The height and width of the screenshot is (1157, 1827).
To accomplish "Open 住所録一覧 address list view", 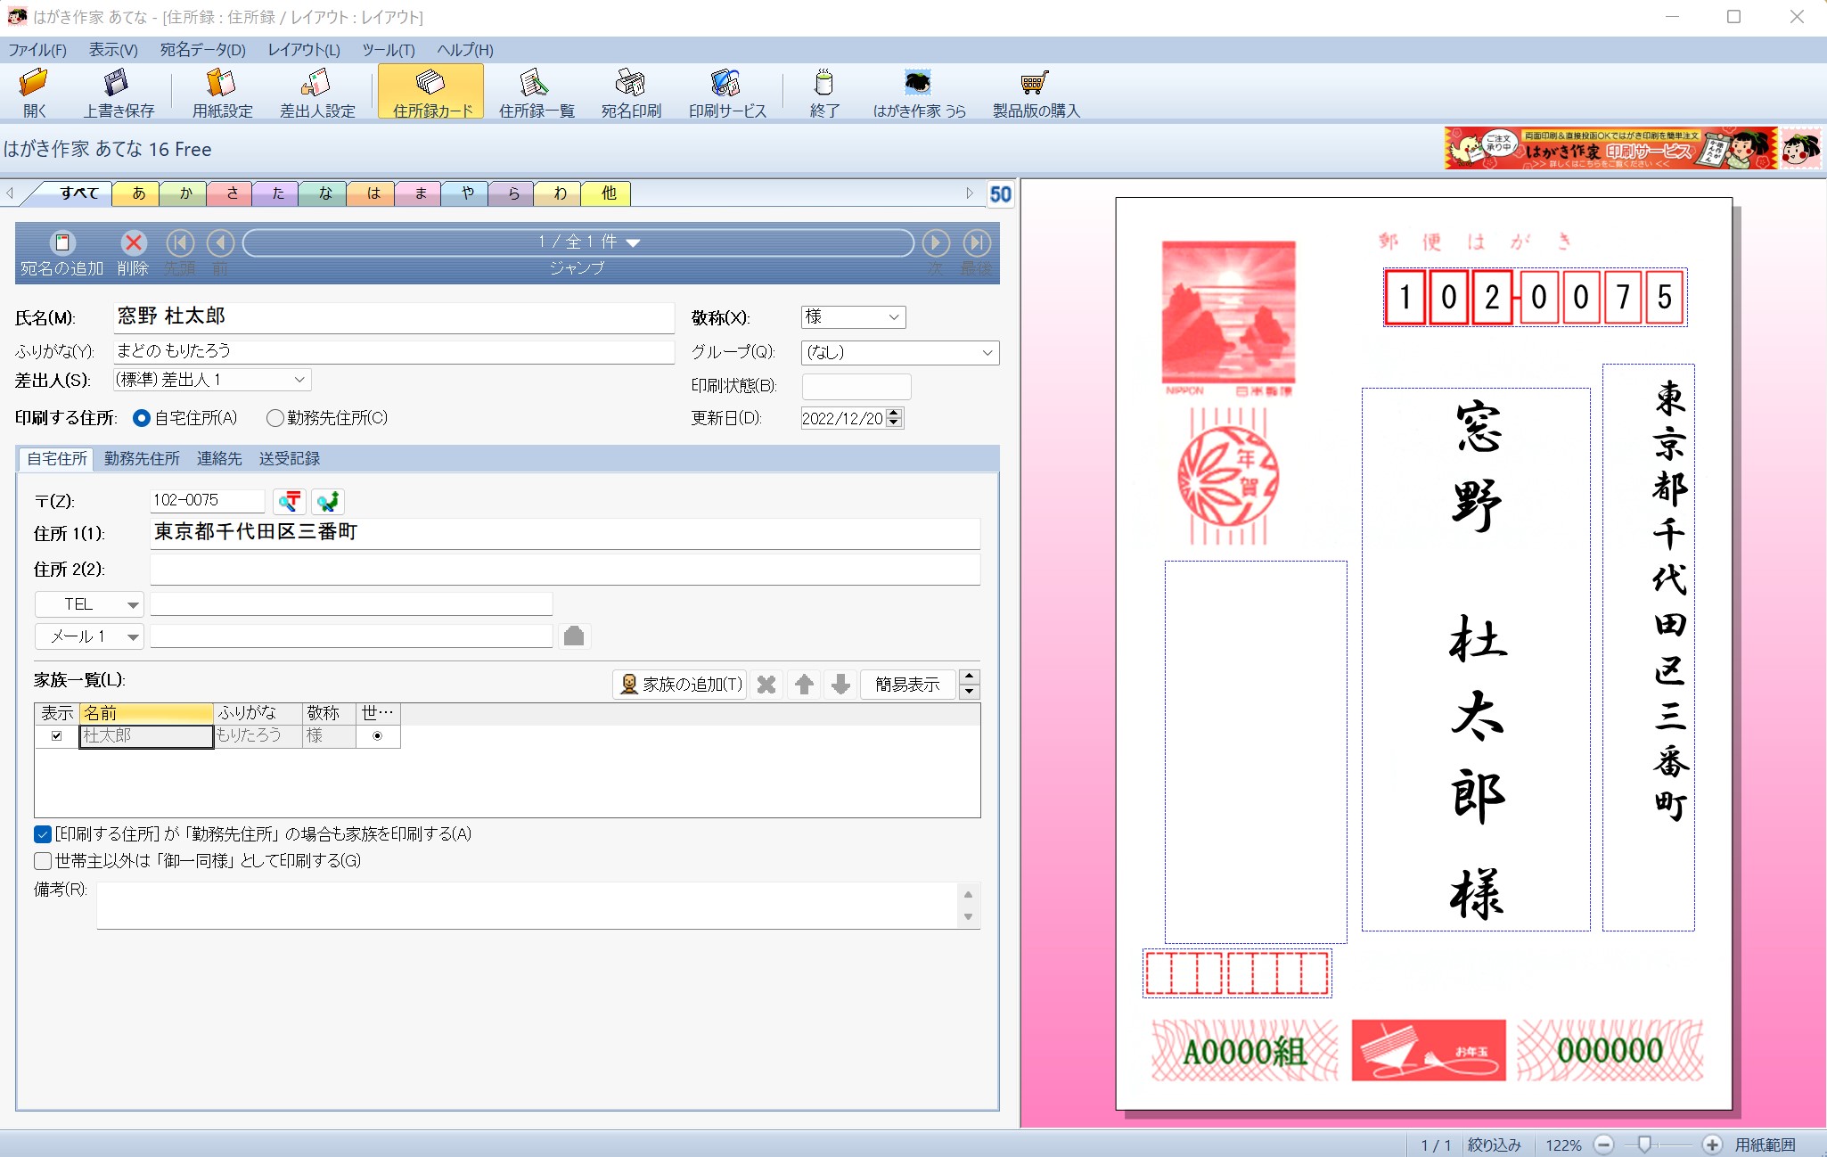I will click(536, 84).
